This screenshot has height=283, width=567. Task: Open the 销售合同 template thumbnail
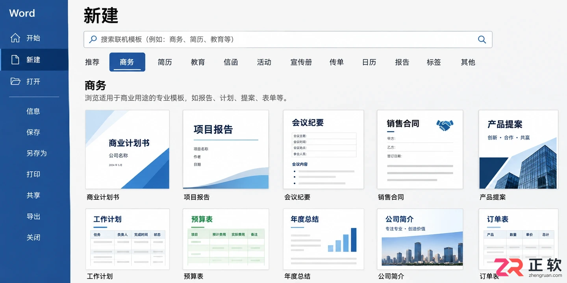tap(420, 149)
